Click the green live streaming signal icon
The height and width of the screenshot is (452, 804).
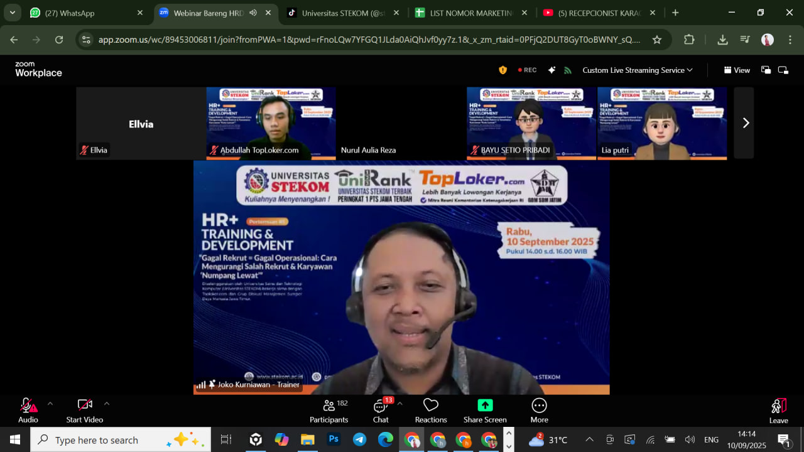click(568, 70)
